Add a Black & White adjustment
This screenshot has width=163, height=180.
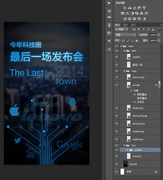(x=132, y=13)
